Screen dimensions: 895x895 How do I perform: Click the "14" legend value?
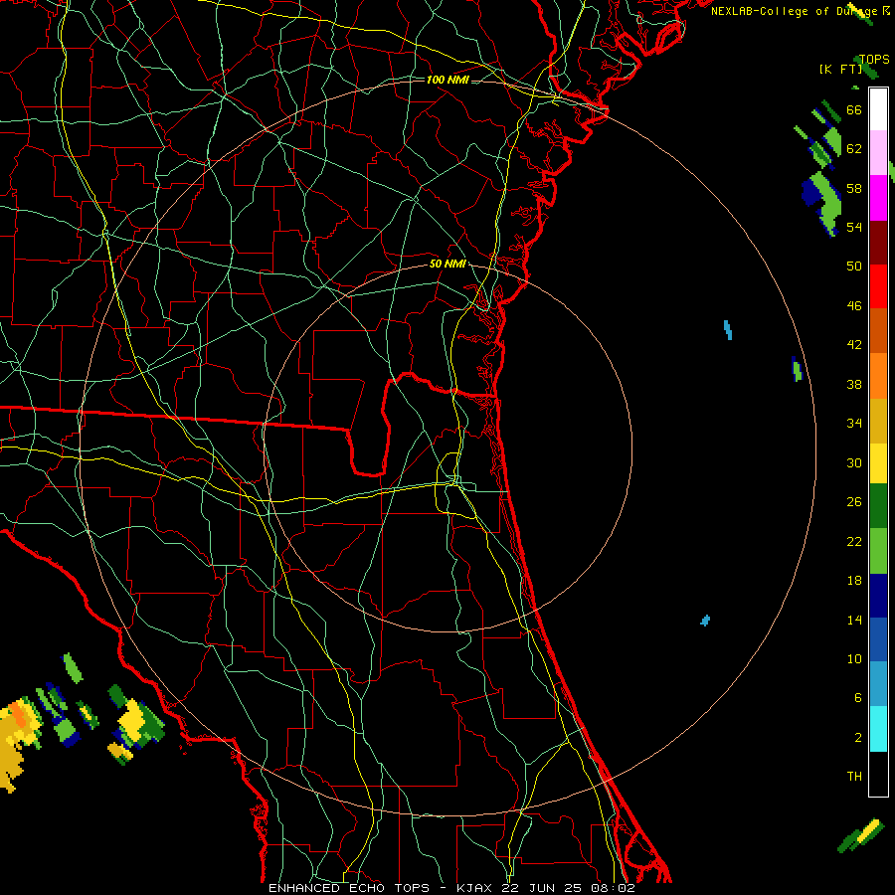coord(854,620)
